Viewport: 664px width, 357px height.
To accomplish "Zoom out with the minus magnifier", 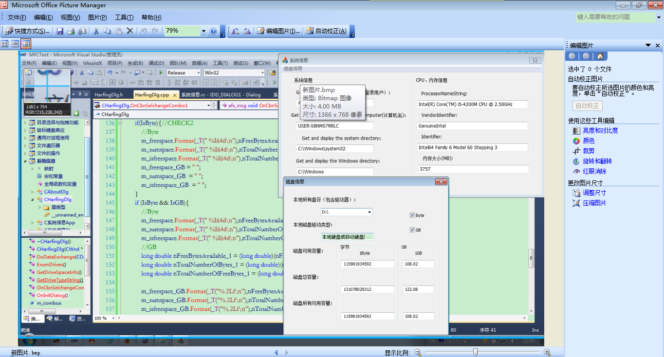I will pyautogui.click(x=418, y=352).
